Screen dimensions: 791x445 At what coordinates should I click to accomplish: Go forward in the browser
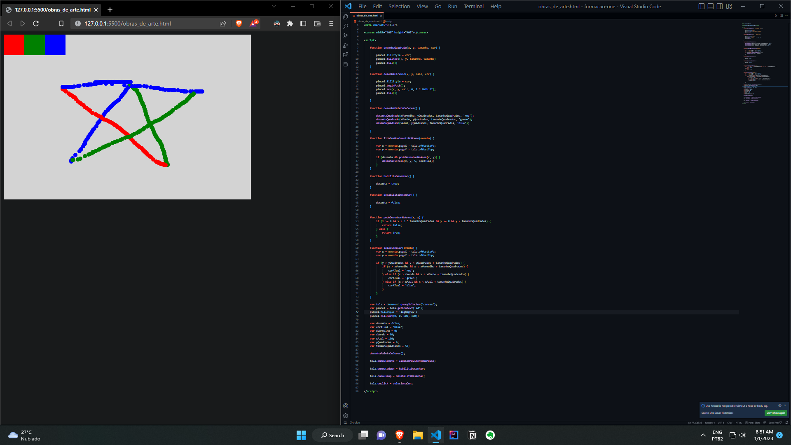point(23,23)
